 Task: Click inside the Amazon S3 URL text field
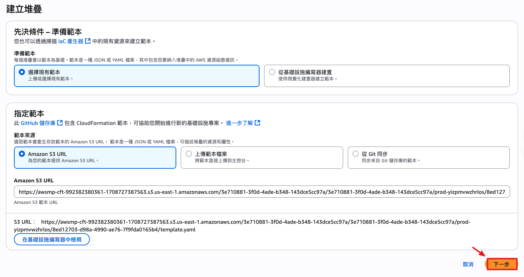[x=262, y=192]
